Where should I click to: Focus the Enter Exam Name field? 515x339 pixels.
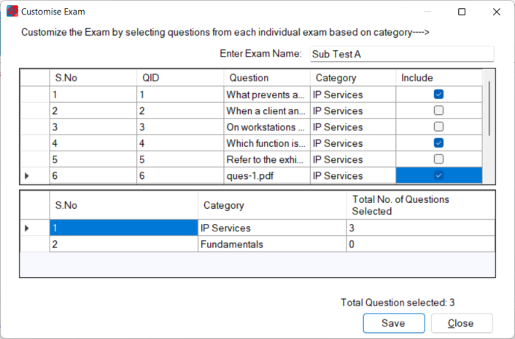point(402,54)
